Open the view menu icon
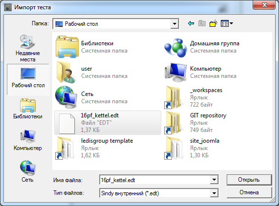The image size is (279, 206). 227,23
